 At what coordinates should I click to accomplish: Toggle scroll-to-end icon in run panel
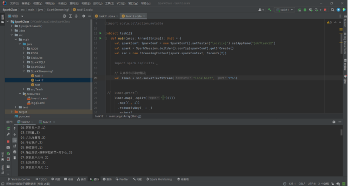click(x=15, y=146)
